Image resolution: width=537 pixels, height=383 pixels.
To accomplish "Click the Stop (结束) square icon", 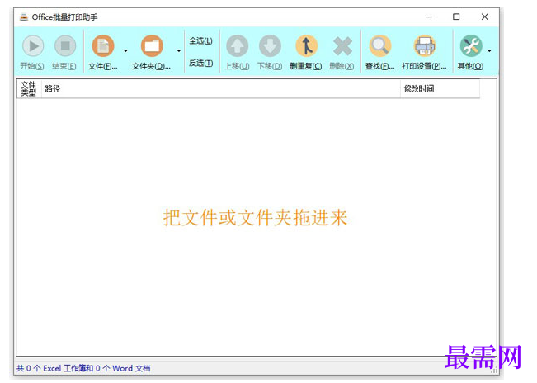I will pyautogui.click(x=65, y=46).
